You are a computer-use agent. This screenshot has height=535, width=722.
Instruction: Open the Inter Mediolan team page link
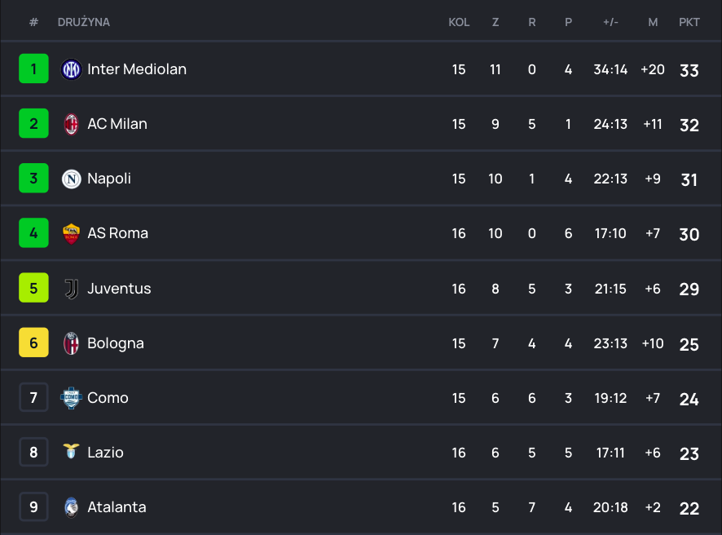[x=137, y=69]
